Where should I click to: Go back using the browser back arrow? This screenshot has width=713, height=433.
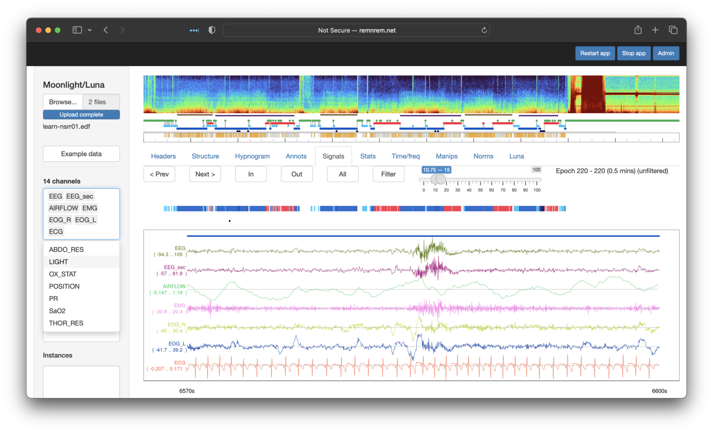click(106, 30)
